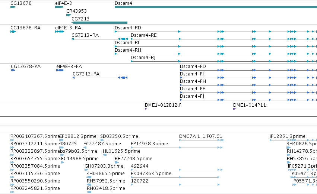This screenshot has width=317, height=194.
Task: Click the eIF4E-3 gene feature label
Action: click(63, 3)
